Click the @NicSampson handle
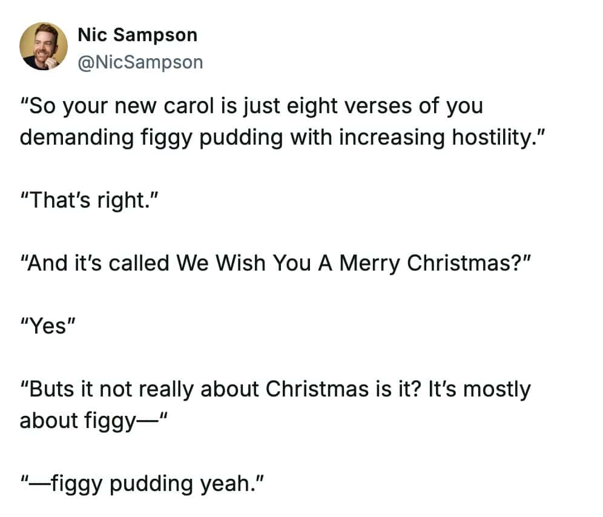Viewport: 603px width, 517px height. click(x=140, y=62)
